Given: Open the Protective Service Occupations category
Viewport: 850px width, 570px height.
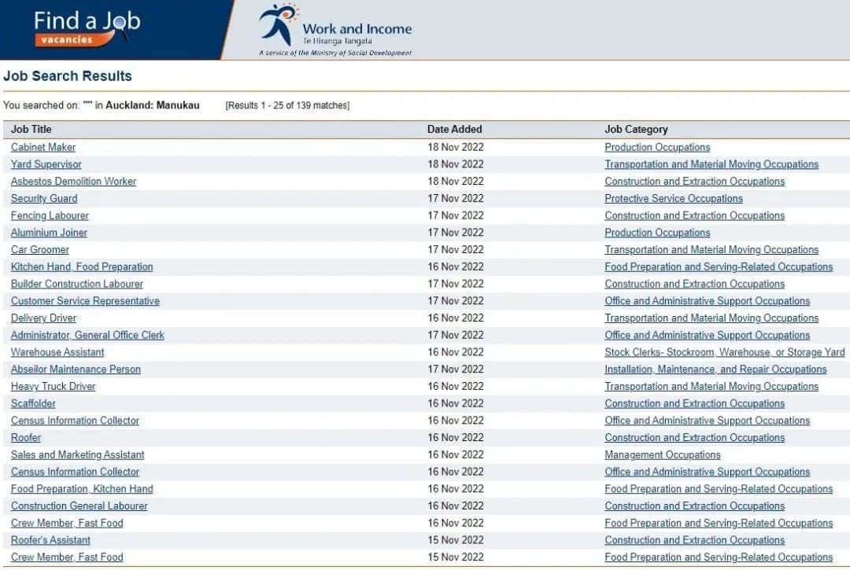Looking at the screenshot, I should pyautogui.click(x=673, y=199).
